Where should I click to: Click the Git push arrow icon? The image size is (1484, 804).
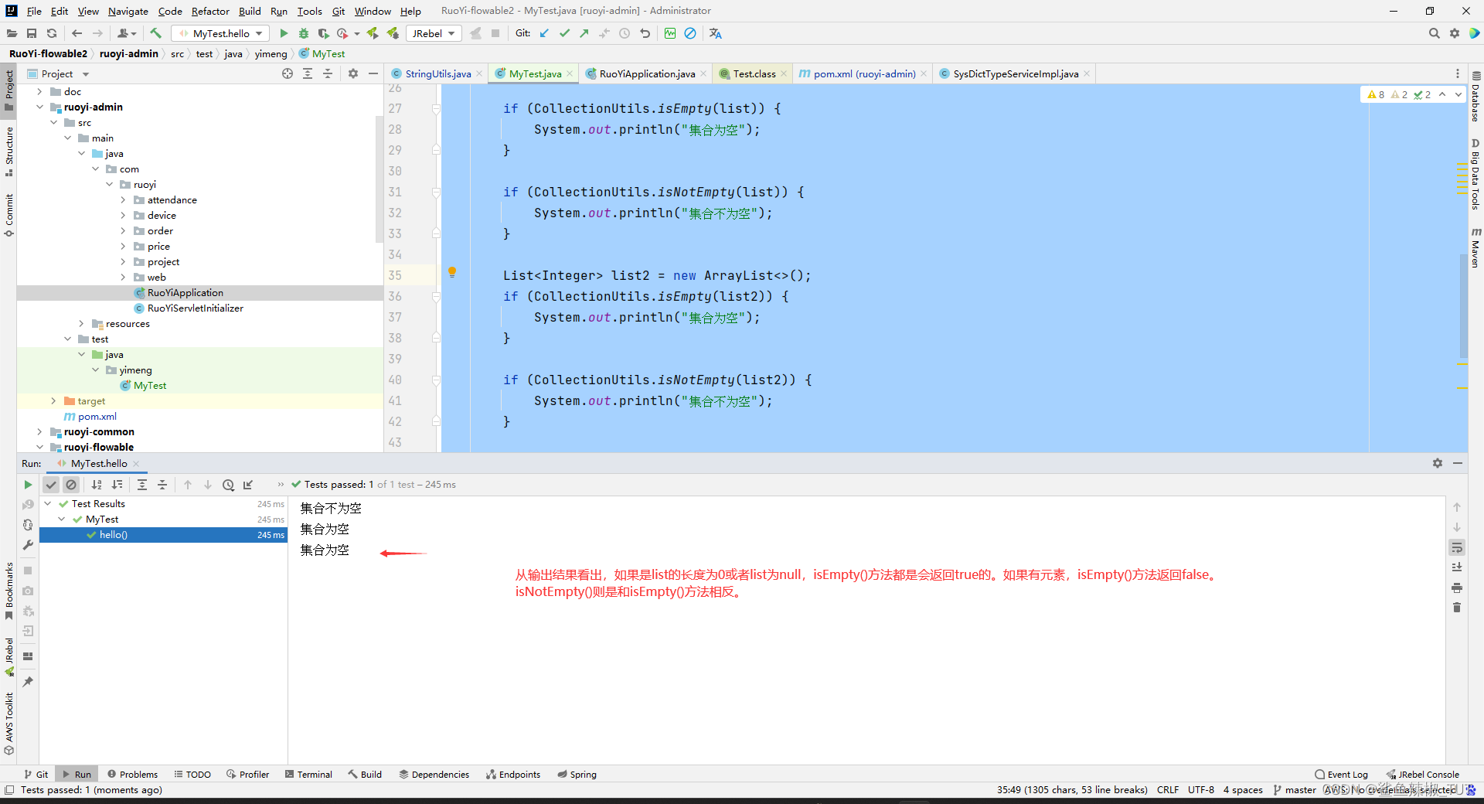[x=584, y=33]
